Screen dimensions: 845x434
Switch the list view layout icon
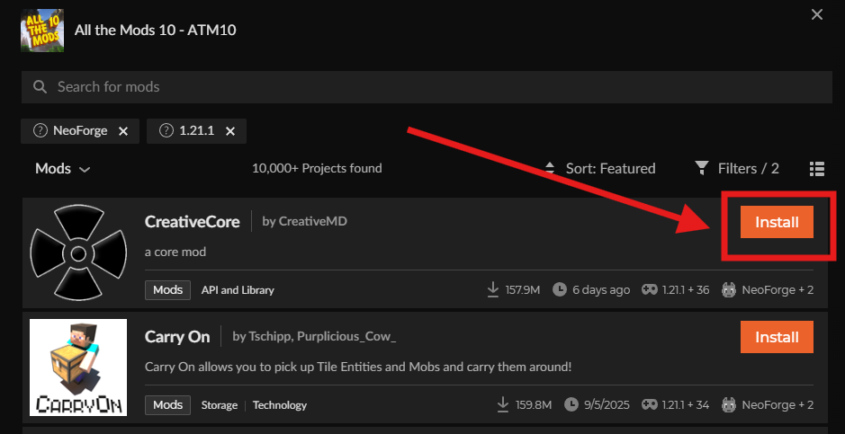pos(817,168)
